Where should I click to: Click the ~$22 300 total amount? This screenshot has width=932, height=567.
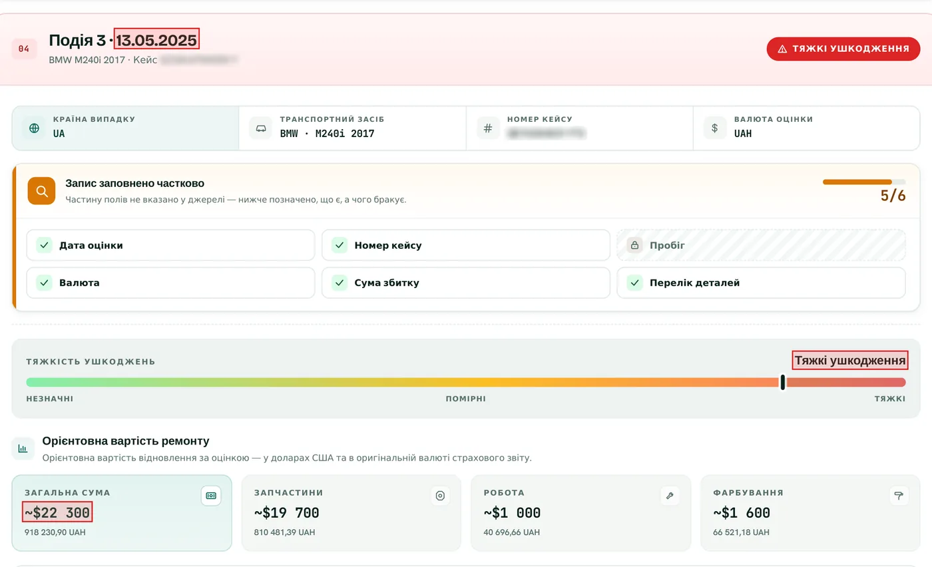(x=57, y=512)
